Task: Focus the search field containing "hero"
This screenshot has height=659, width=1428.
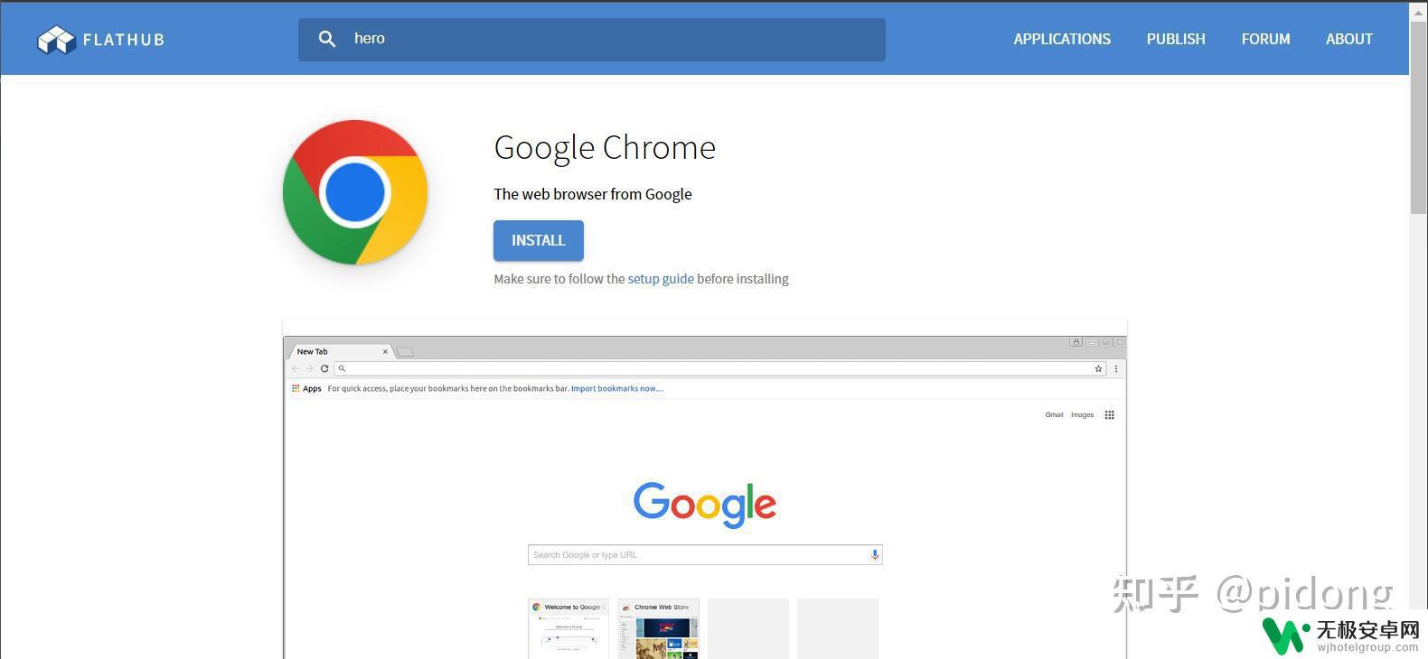Action: tap(592, 40)
